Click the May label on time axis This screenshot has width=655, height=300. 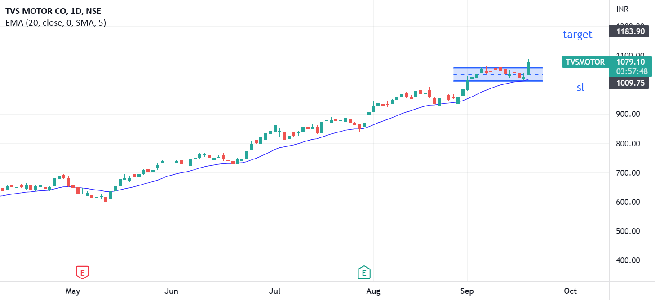point(72,291)
